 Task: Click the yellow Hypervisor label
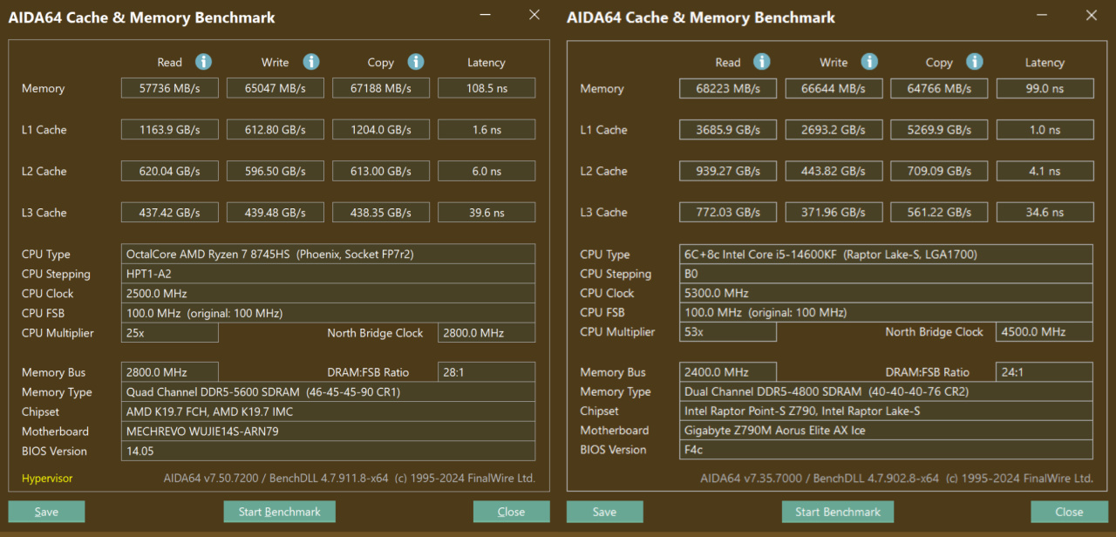pyautogui.click(x=47, y=479)
